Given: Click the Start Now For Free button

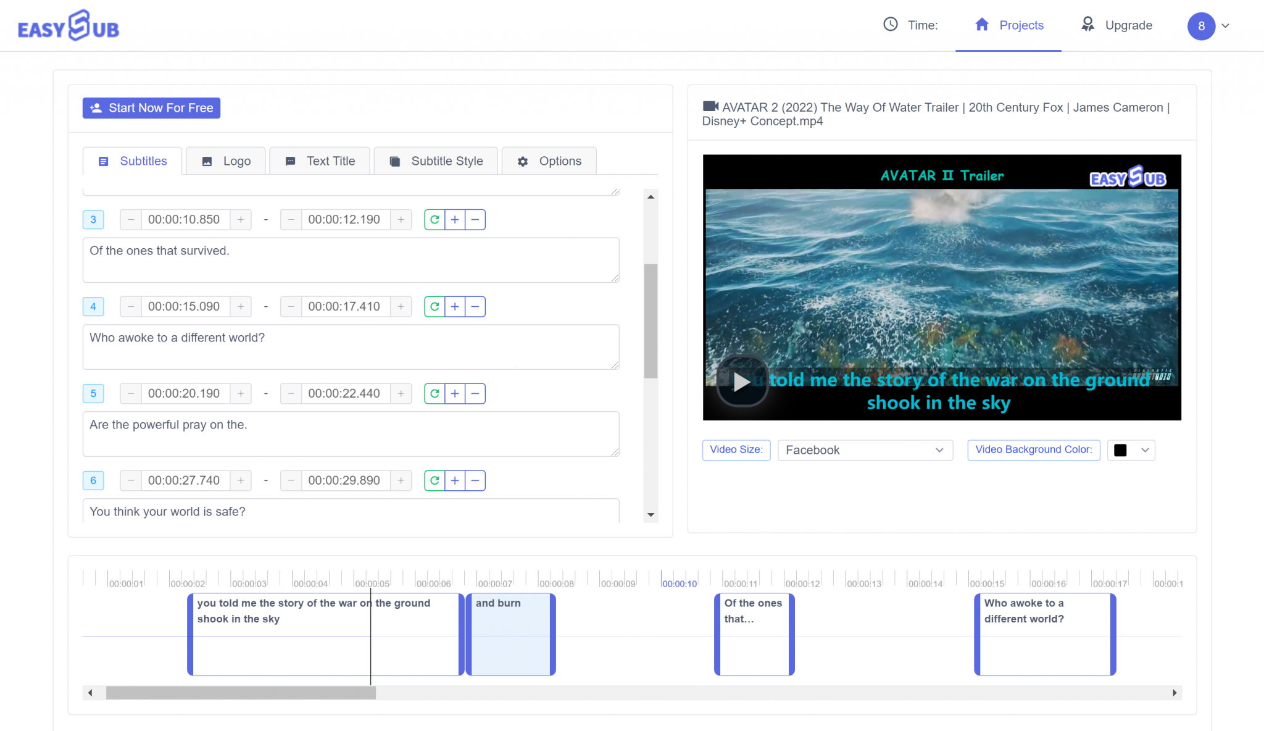Looking at the screenshot, I should pyautogui.click(x=151, y=107).
